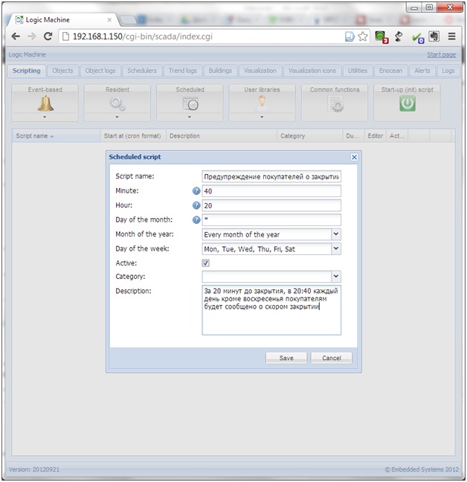The height and width of the screenshot is (482, 467).
Task: Open Start-up (init) script power icon
Action: (x=408, y=103)
